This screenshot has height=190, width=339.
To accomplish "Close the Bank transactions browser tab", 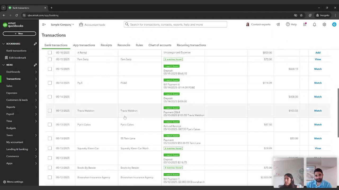I will coord(45,8).
